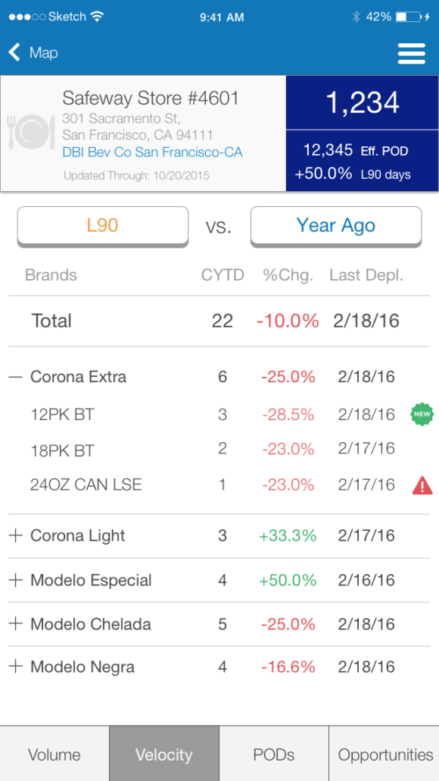Screen dimensions: 439x781
Task: Tap the Bluetooth icon in status bar
Action: coord(356,17)
